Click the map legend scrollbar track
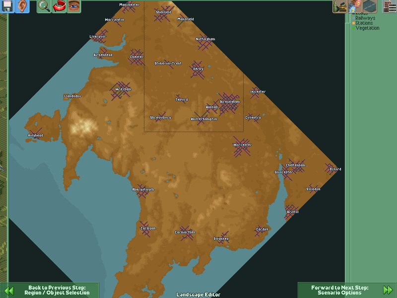Viewport: 397px width, 298px height. point(348,152)
